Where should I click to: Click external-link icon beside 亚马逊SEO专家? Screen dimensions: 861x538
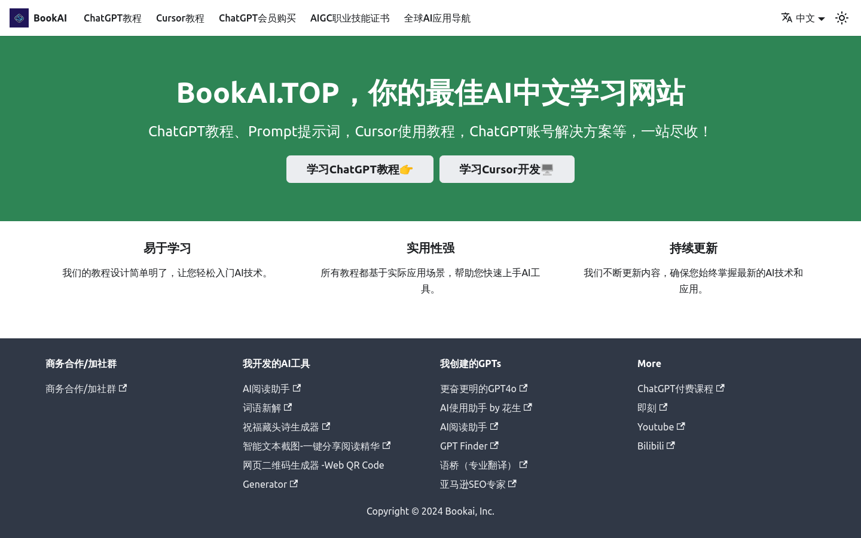click(x=512, y=484)
